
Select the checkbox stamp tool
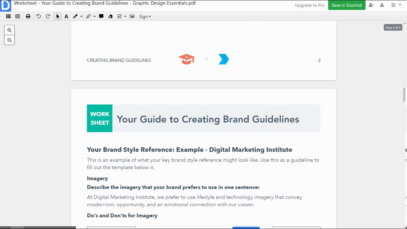120,17
